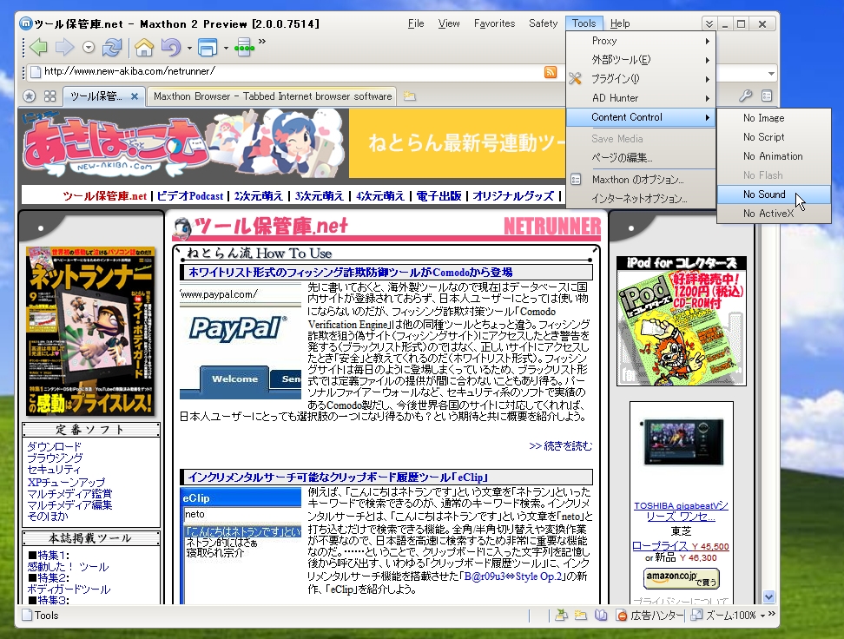Click オリジナルグッズ navigation link
Screen dimensions: 844x639
pos(513,196)
